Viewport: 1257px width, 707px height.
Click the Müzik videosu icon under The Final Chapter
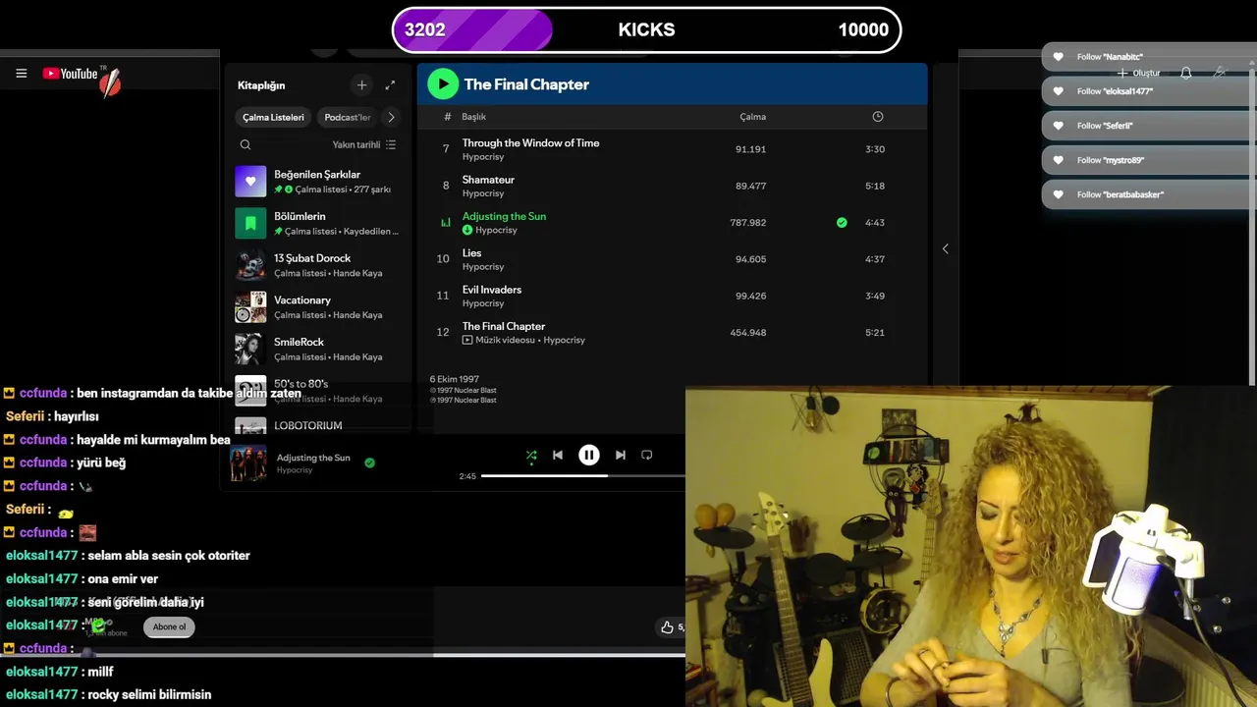click(x=467, y=340)
